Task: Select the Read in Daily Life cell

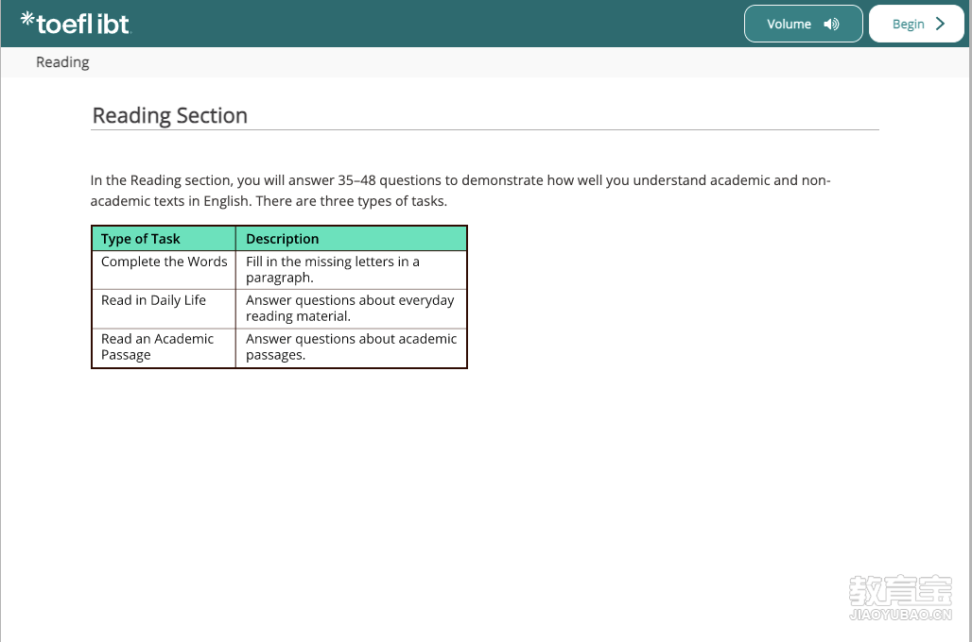Action: coord(164,309)
